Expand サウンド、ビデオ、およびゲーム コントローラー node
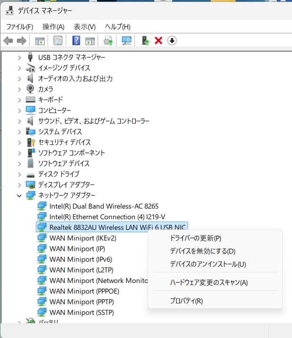Screen dimensions: 292x338 (19, 121)
